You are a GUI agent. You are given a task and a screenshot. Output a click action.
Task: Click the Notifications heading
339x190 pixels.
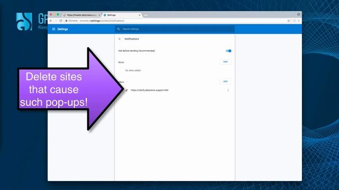pyautogui.click(x=132, y=39)
